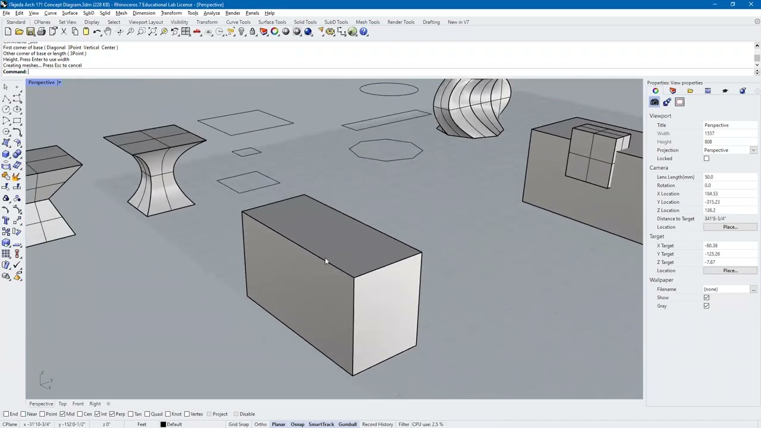Viewport: 761px width, 428px height.
Task: Click in the Command prompt input
Action: pyautogui.click(x=391, y=72)
